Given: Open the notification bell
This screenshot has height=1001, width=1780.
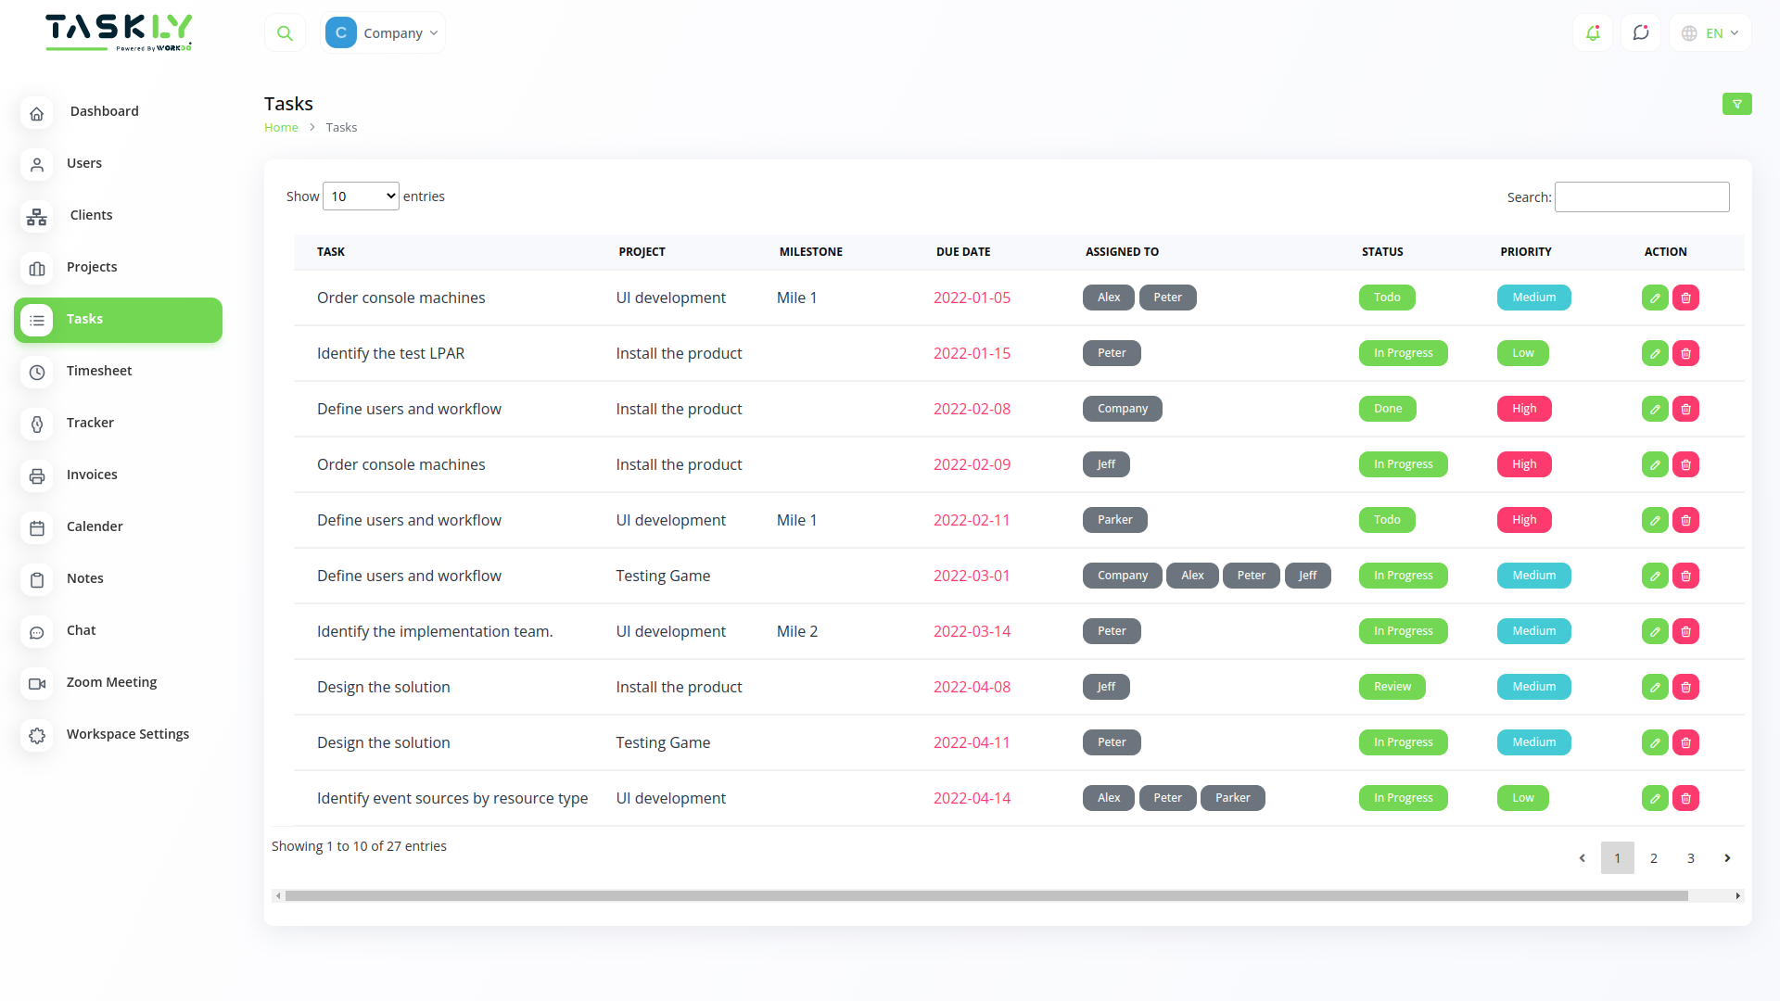Looking at the screenshot, I should [1593, 32].
